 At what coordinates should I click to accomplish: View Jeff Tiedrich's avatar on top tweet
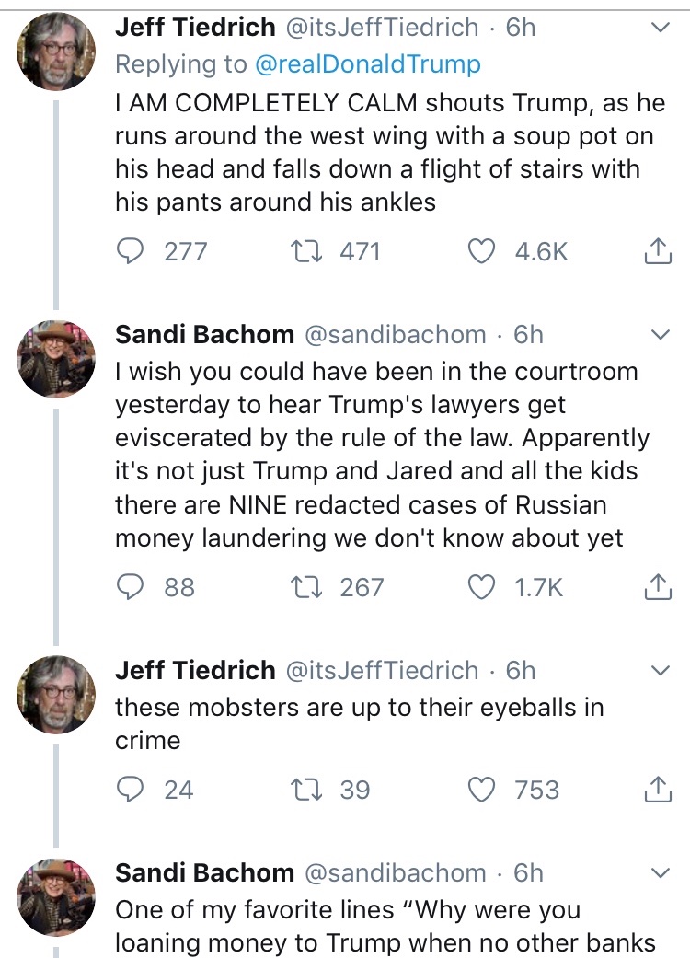(57, 52)
